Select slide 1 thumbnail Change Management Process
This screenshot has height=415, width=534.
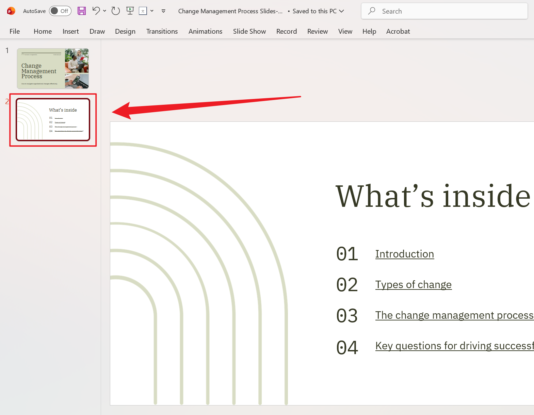click(53, 68)
